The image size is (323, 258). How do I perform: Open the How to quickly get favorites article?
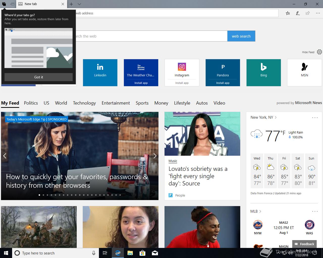pos(77,181)
